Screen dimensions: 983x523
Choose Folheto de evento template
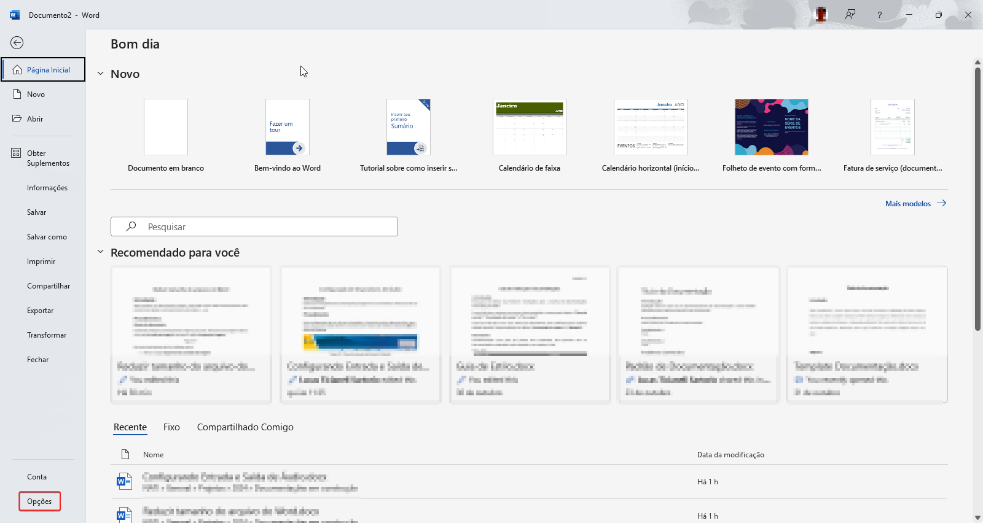point(772,135)
